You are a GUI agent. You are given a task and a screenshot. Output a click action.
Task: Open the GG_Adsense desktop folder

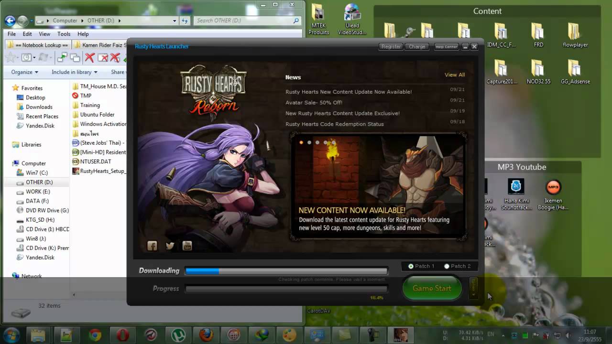point(575,72)
